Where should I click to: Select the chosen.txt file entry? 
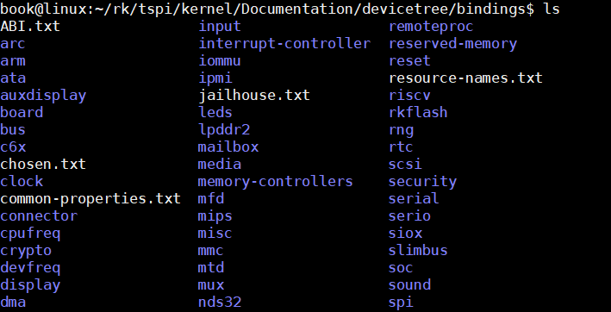[43, 164]
